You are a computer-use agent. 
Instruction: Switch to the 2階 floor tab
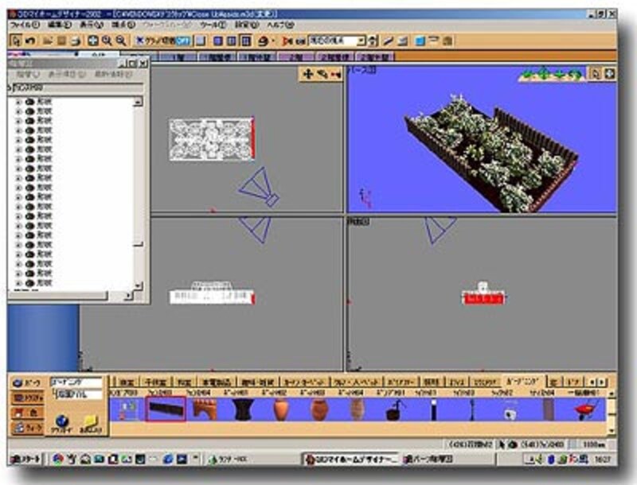(x=296, y=57)
